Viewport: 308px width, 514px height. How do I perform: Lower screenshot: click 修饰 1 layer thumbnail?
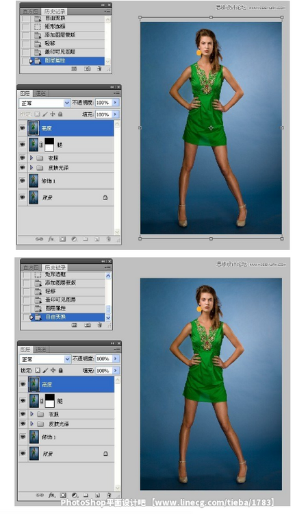tap(34, 437)
